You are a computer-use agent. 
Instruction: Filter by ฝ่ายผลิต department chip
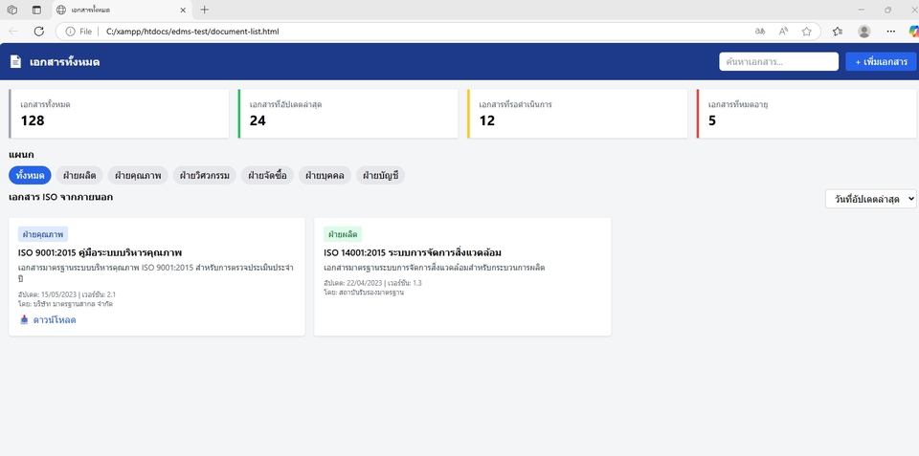(78, 175)
